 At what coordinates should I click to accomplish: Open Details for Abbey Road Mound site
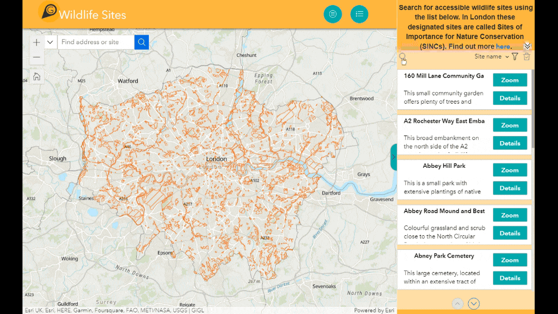coord(510,233)
